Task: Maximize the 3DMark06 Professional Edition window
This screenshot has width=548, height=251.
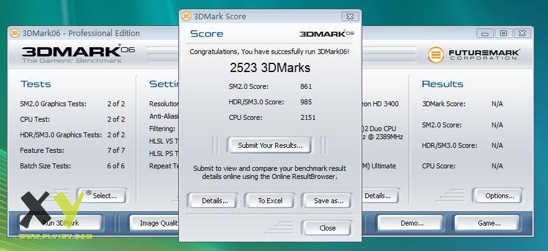Action: pyautogui.click(x=504, y=33)
